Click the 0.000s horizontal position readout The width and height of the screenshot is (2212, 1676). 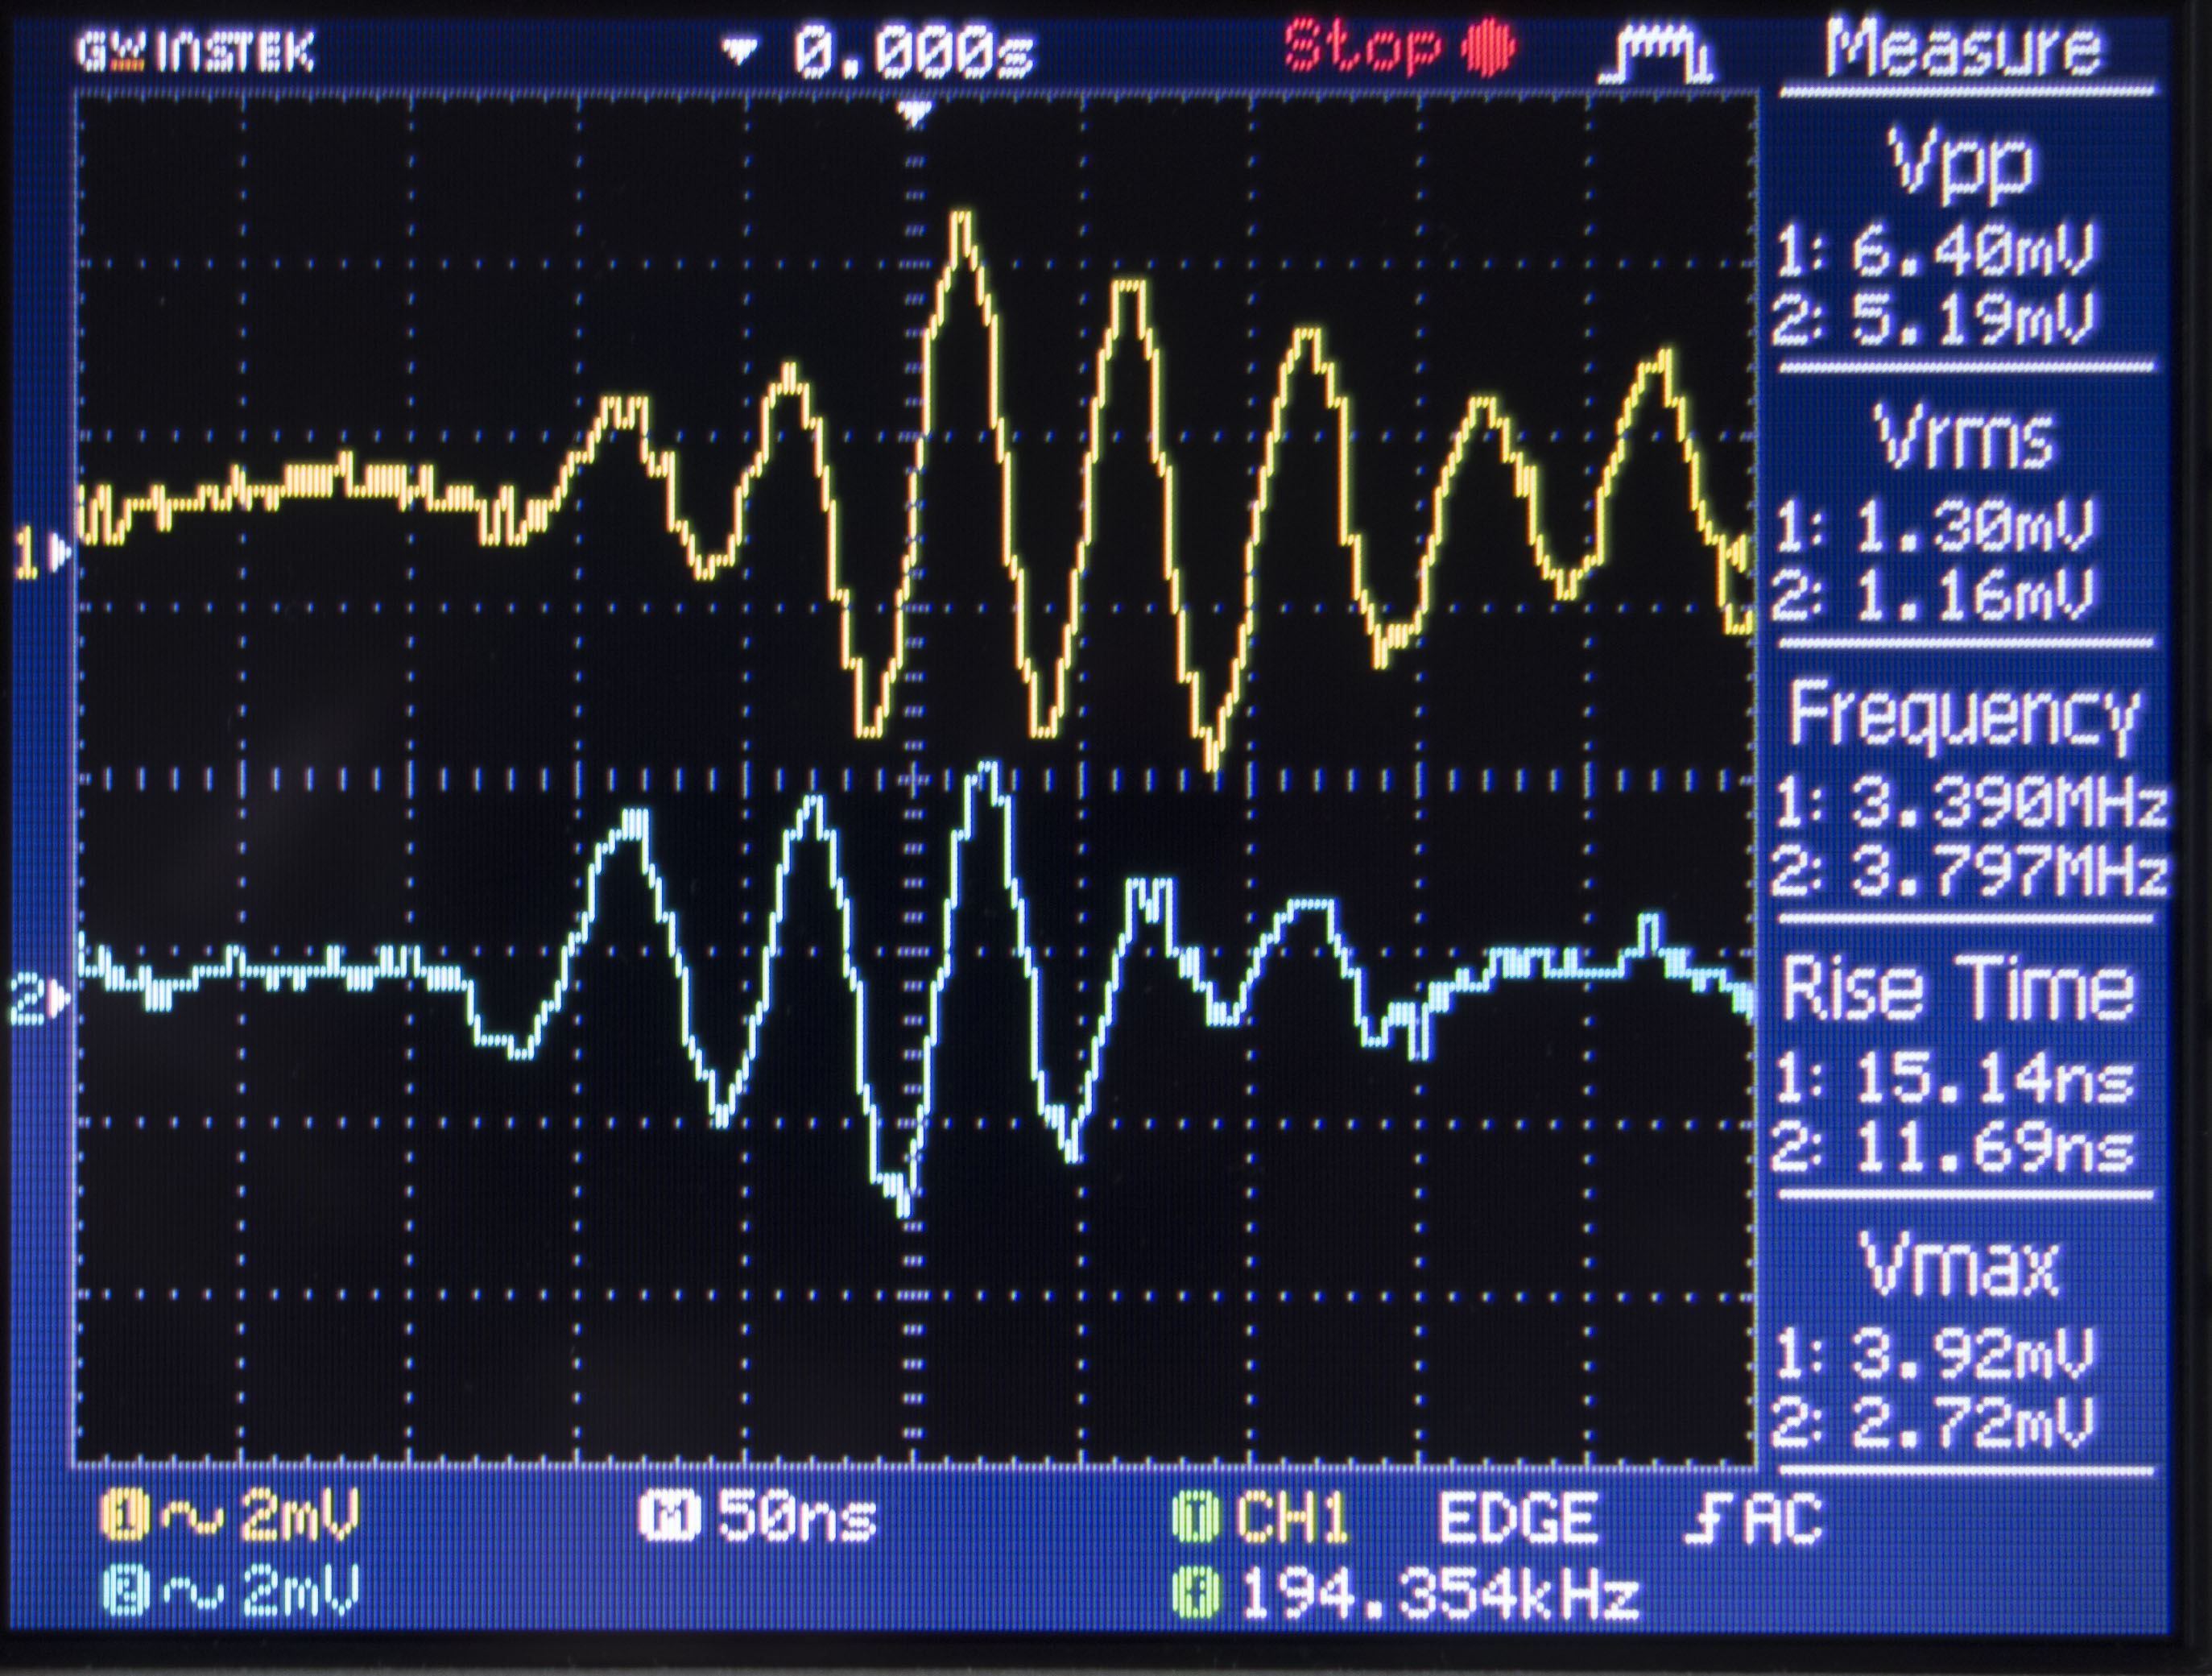coord(914,53)
